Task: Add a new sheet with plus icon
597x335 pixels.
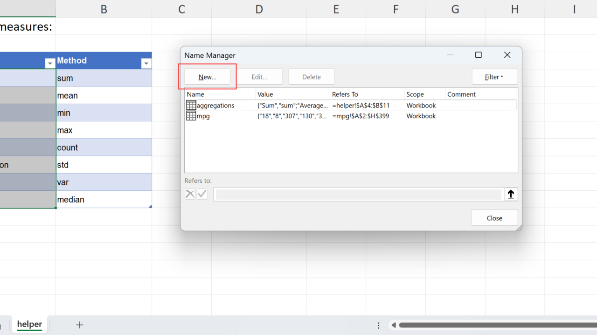Action: point(80,325)
